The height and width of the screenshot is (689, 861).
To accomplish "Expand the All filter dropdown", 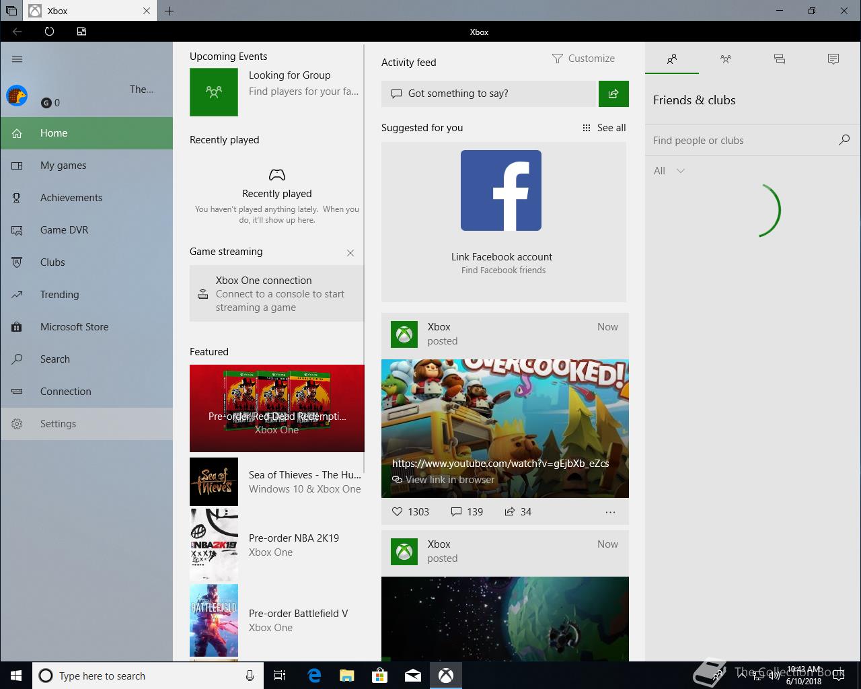I will (669, 171).
